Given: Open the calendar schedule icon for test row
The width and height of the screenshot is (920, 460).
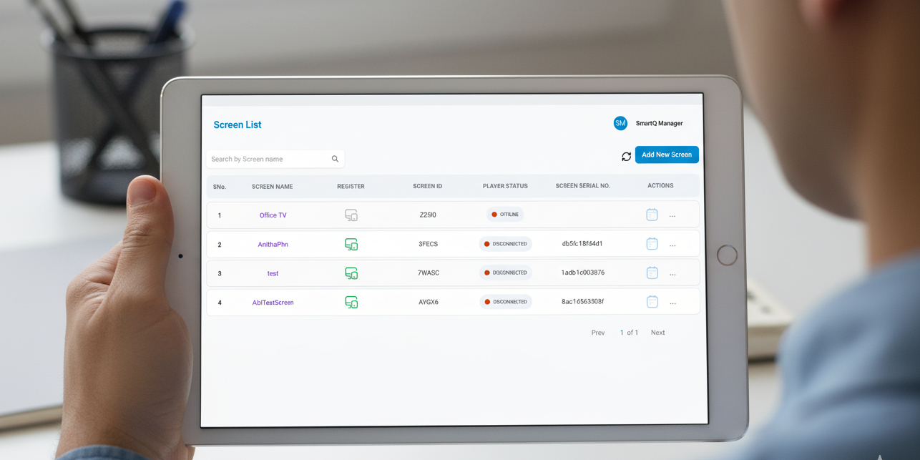Looking at the screenshot, I should [x=652, y=273].
